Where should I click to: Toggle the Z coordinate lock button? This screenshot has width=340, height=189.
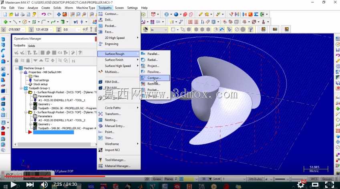click(x=58, y=30)
